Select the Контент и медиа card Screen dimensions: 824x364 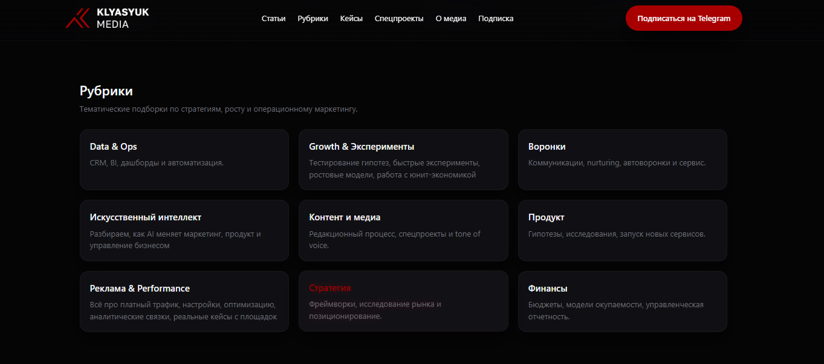[403, 230]
